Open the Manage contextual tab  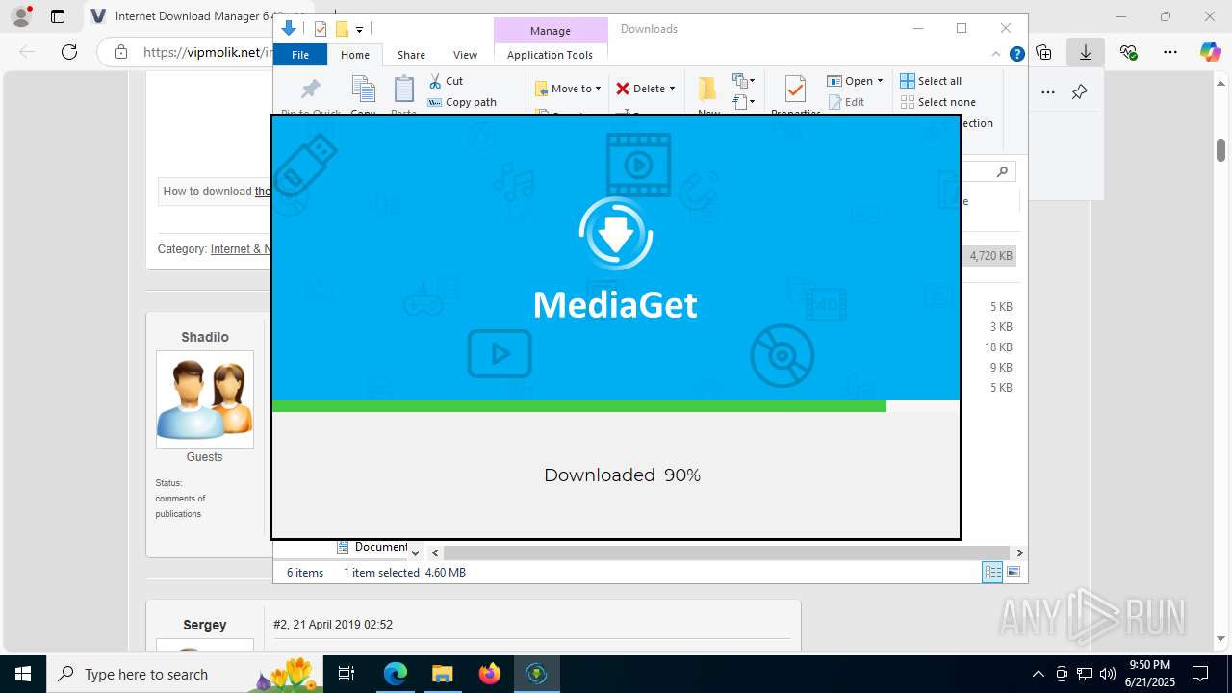coord(551,31)
